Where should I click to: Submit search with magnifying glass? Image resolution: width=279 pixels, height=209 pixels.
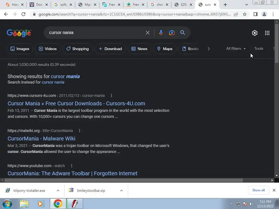click(183, 33)
